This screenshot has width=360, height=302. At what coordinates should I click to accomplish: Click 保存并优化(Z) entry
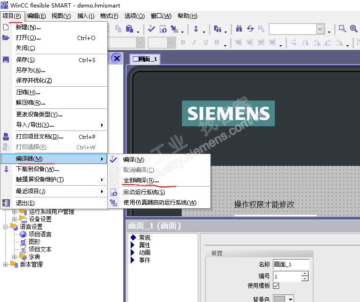(54, 81)
